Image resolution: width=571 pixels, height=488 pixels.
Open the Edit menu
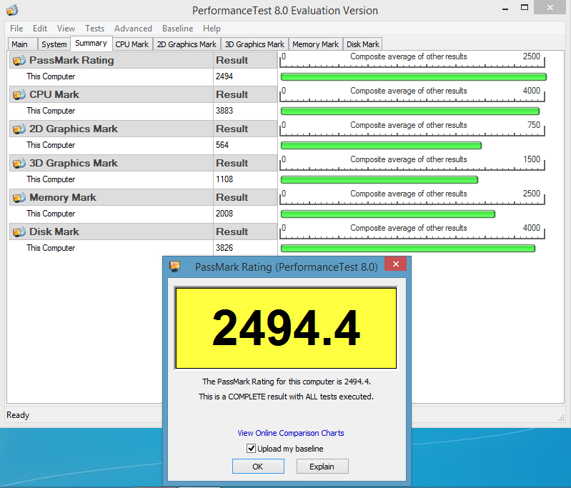(40, 29)
